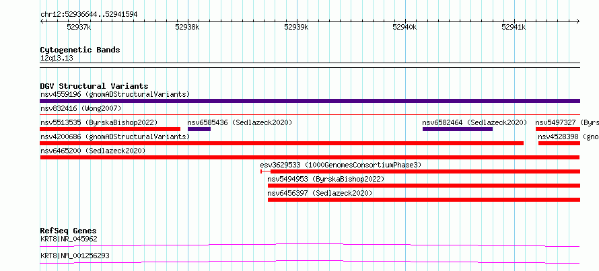Click the Cytogenetic Bands track heading

(x=80, y=50)
